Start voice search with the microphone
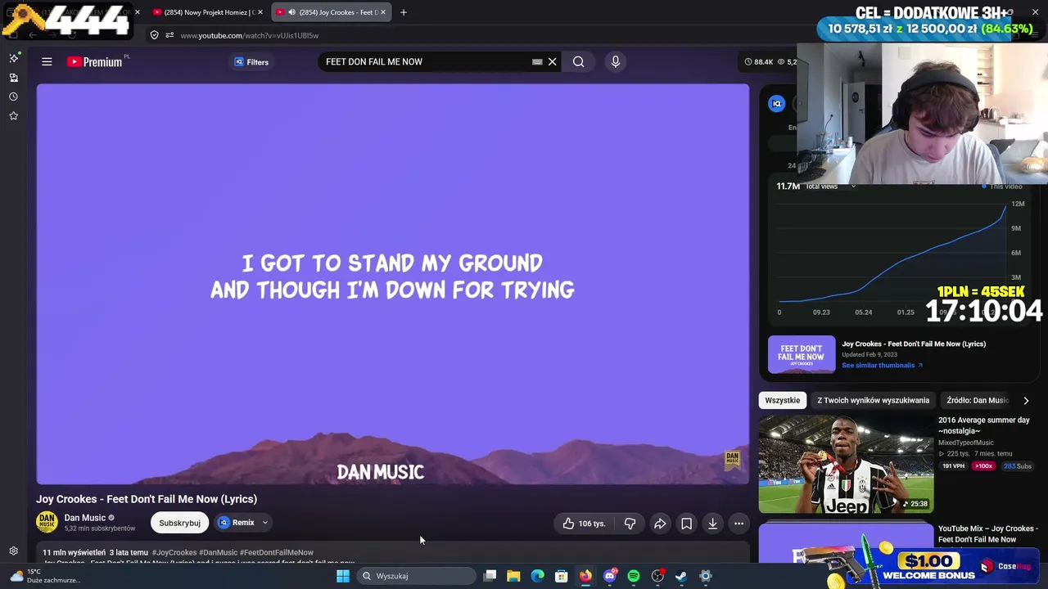This screenshot has width=1048, height=589. click(x=616, y=61)
